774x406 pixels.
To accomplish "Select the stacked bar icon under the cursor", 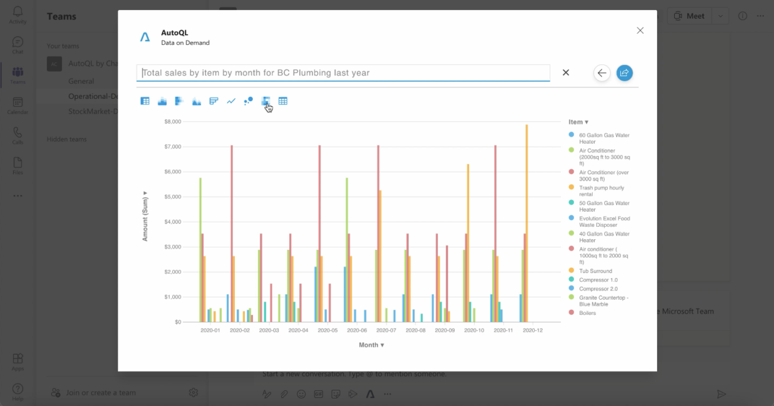I will 265,101.
